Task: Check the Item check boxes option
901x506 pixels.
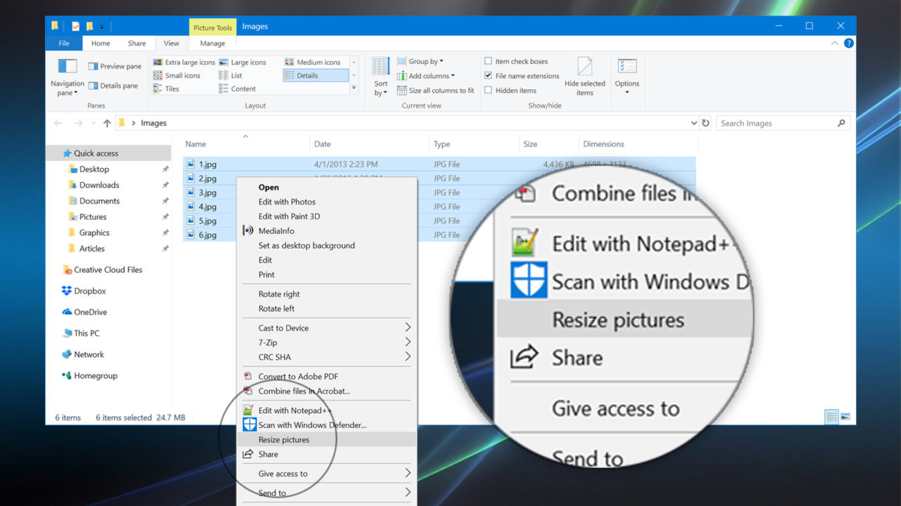Action: pyautogui.click(x=488, y=60)
